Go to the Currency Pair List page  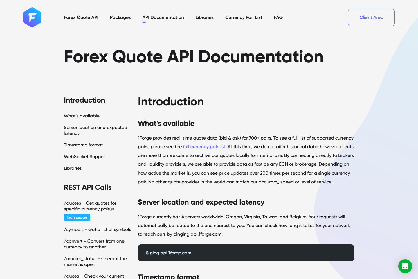click(x=244, y=17)
